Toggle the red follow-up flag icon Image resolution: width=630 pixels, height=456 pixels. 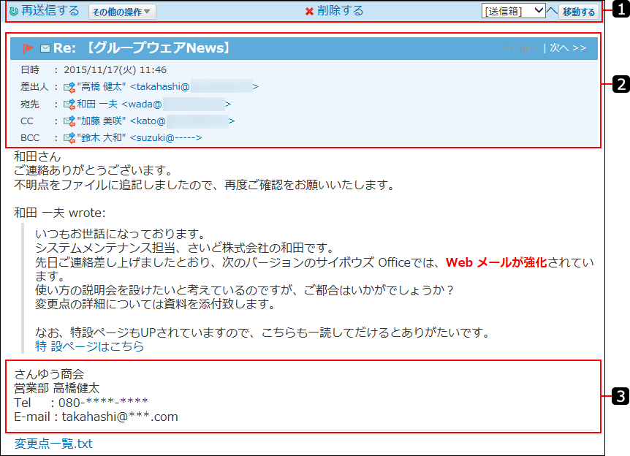28,48
